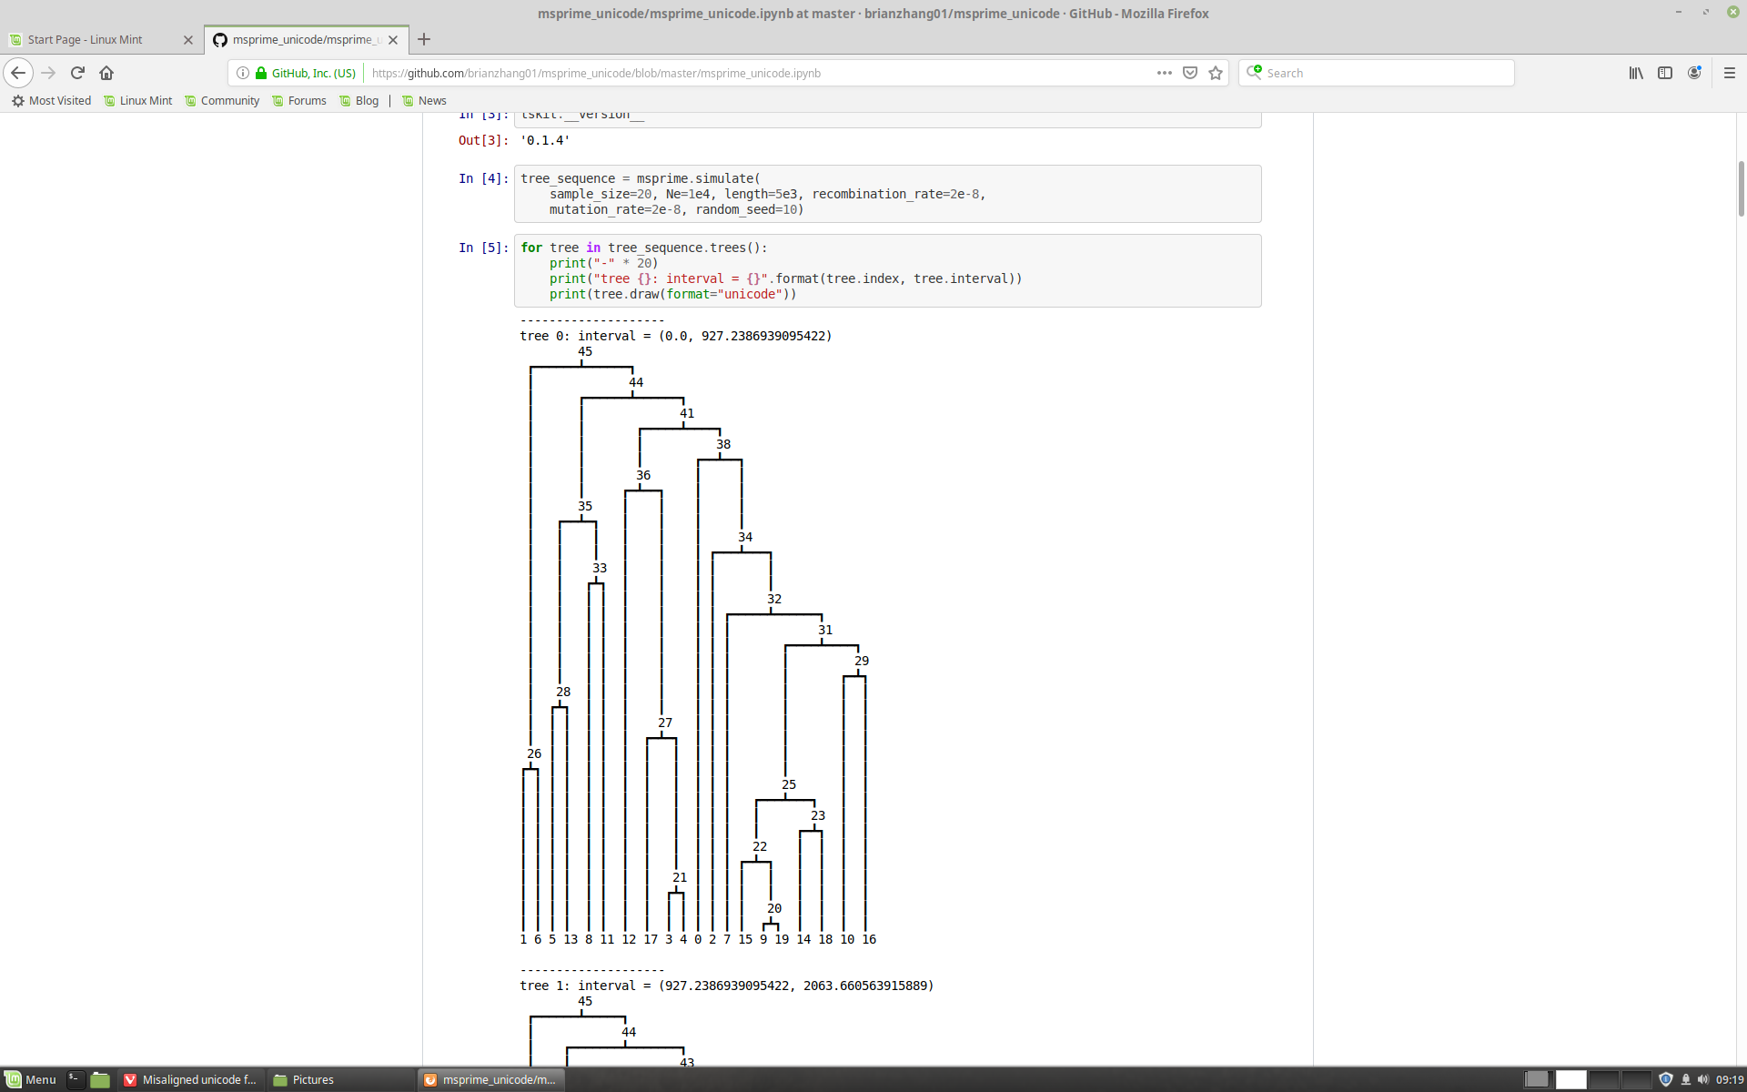Open the Firefox Library icon
This screenshot has width=1747, height=1092.
pyautogui.click(x=1634, y=73)
